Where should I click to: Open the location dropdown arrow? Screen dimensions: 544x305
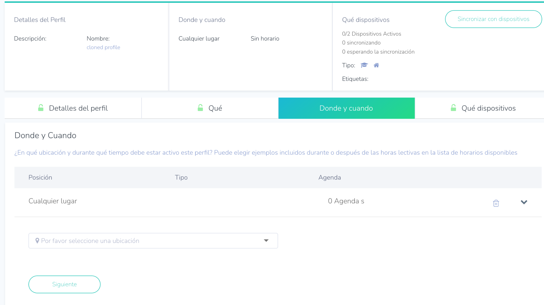(x=266, y=241)
